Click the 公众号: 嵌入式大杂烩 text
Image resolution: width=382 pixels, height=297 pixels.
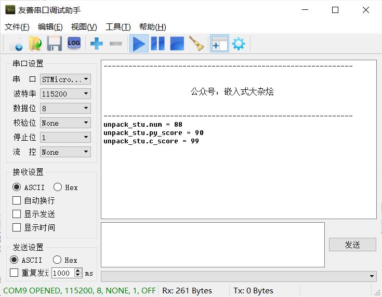point(232,92)
